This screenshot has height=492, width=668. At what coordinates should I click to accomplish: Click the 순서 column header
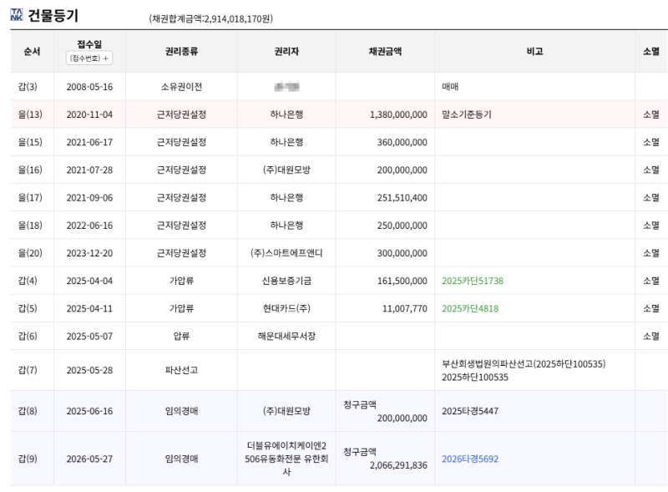point(32,52)
